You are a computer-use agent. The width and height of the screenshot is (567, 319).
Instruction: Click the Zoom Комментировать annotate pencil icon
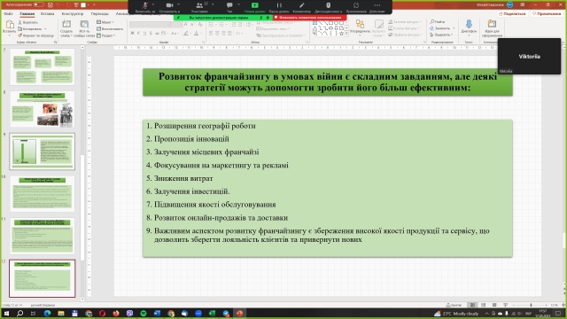pos(302,5)
